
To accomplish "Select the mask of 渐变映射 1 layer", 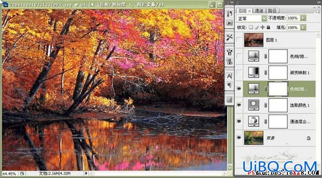I will click(278, 73).
